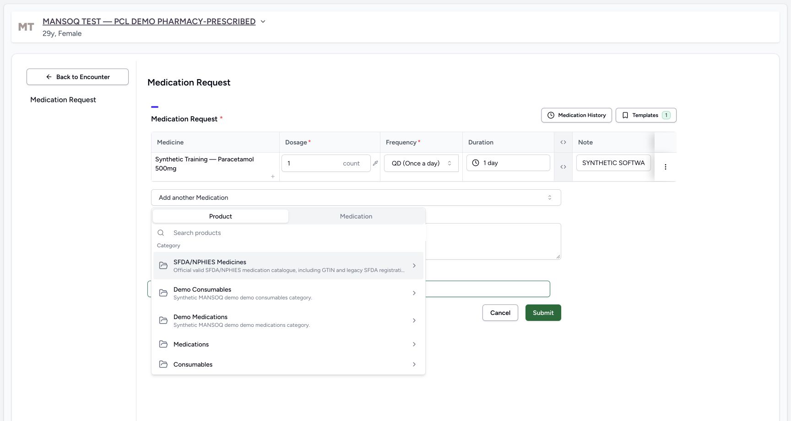791x421 pixels.
Task: Open the Add another Medication combo box
Action: [356, 197]
